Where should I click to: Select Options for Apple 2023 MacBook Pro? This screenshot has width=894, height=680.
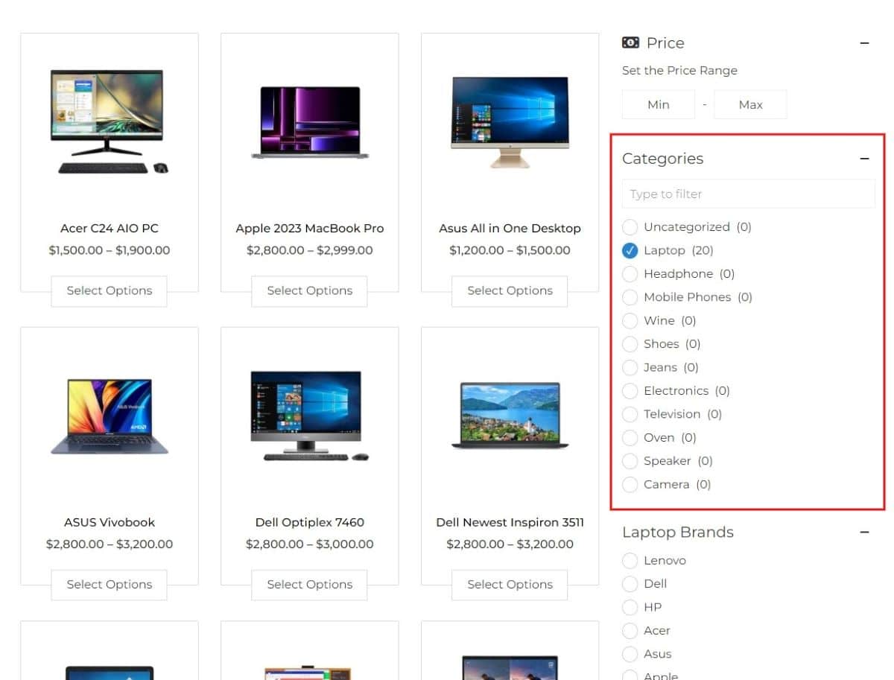(x=310, y=291)
